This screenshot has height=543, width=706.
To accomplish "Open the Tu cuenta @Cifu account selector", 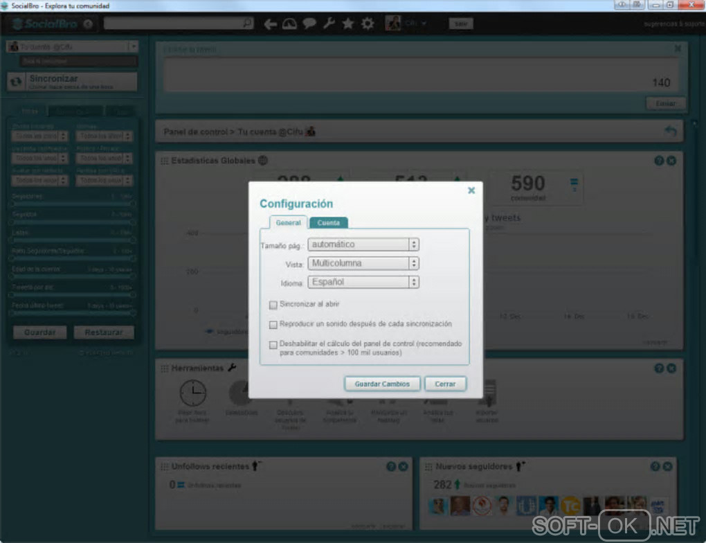I will pos(72,46).
